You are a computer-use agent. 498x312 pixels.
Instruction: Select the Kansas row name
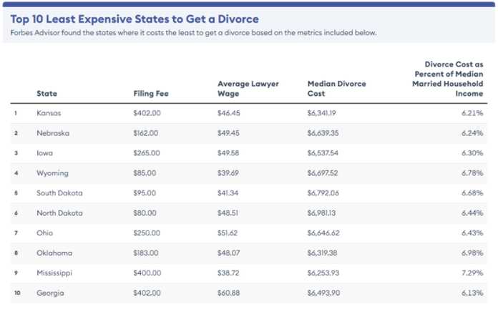pos(49,113)
